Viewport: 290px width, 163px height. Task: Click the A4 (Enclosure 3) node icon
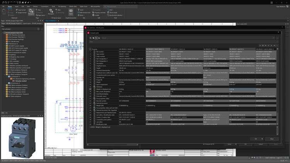click(x=7, y=44)
